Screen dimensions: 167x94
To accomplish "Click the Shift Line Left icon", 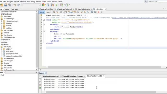I will (92, 12).
